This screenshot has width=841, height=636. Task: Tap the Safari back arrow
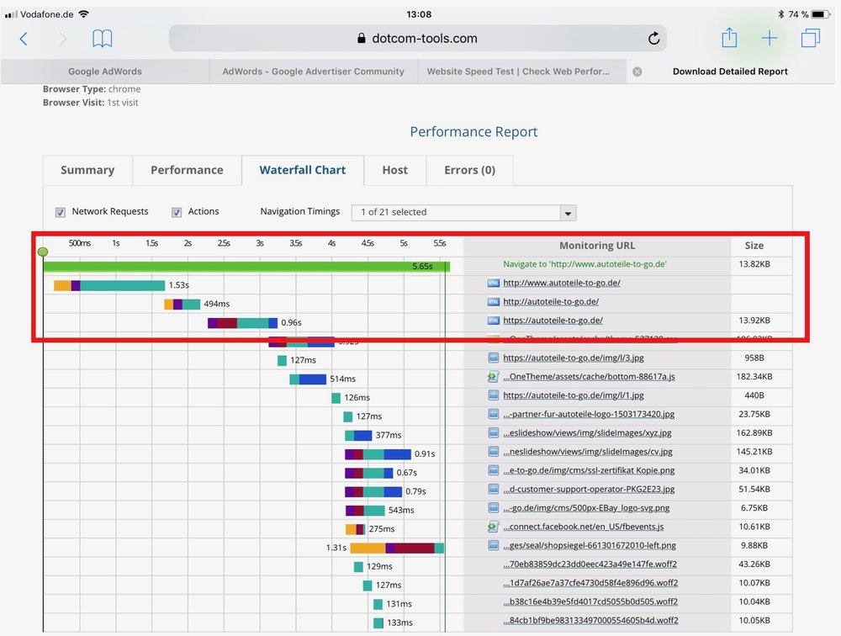[24, 39]
